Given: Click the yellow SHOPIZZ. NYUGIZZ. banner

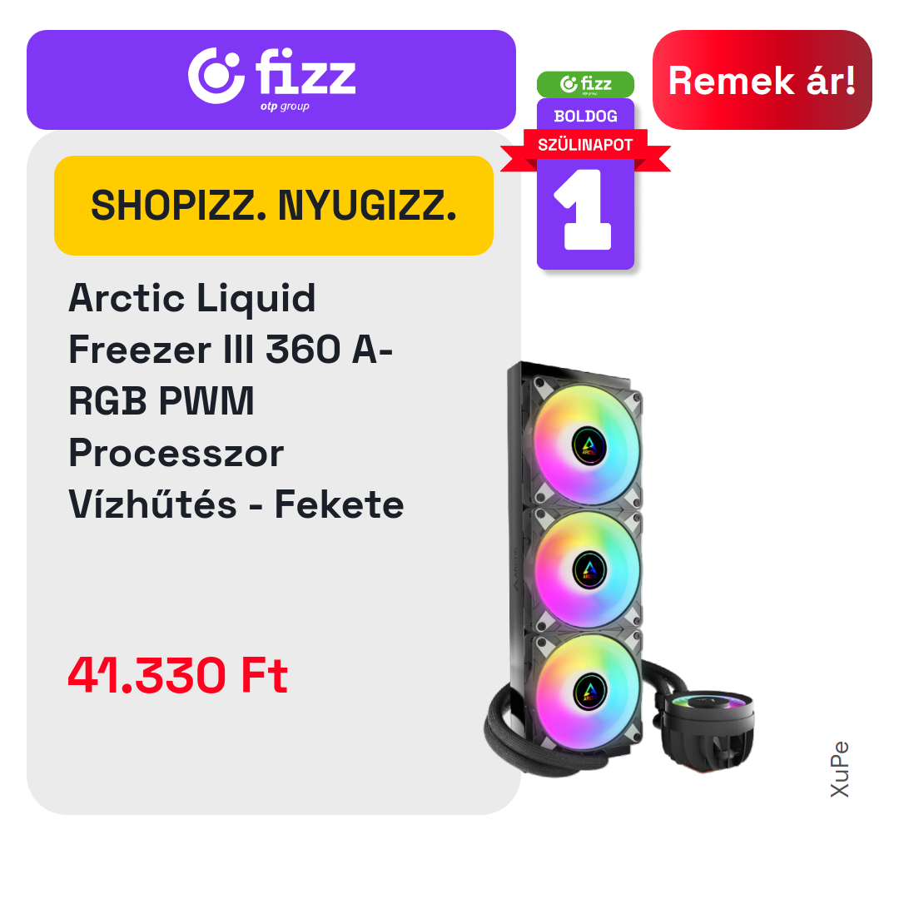Looking at the screenshot, I should 274,206.
